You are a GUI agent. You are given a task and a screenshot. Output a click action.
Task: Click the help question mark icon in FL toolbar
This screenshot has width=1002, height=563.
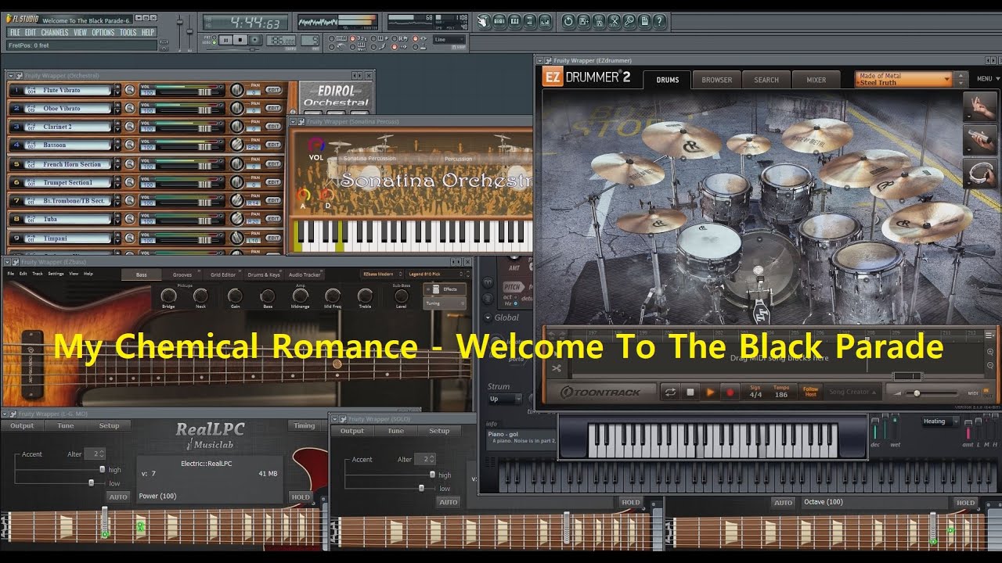(661, 20)
